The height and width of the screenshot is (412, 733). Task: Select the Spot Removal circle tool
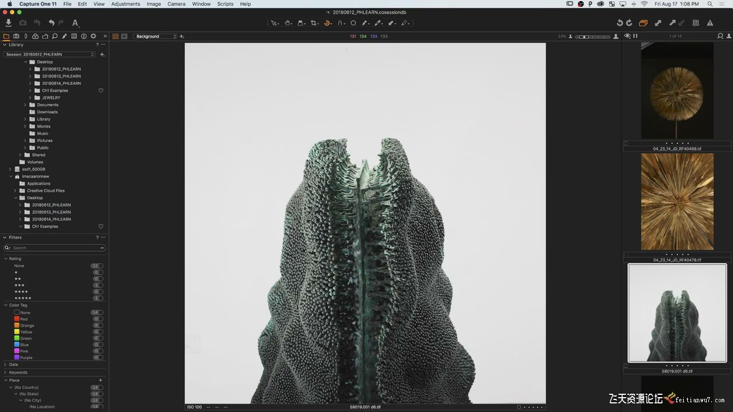(353, 23)
